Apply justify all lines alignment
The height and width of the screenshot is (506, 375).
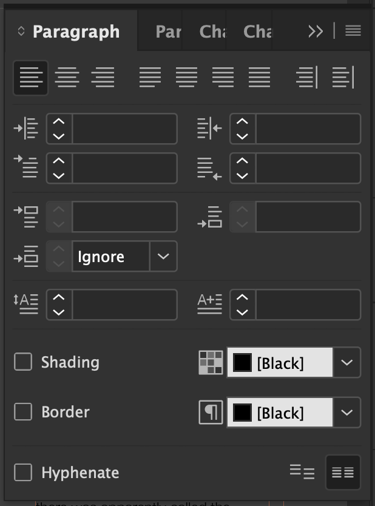click(x=260, y=78)
